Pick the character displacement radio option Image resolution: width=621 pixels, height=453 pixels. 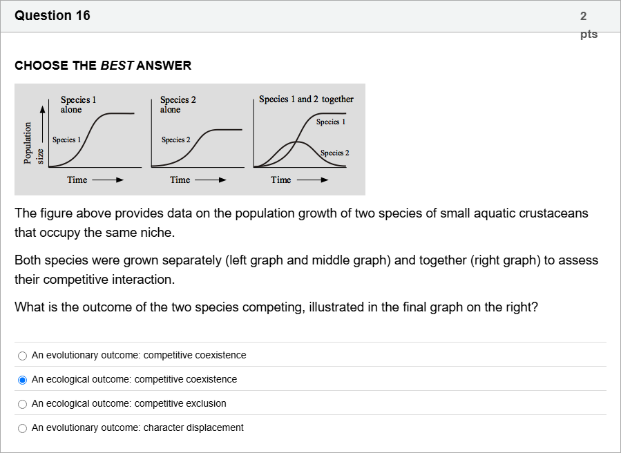[x=23, y=428]
